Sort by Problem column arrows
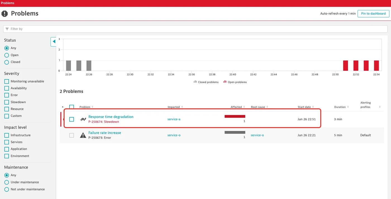This screenshot has height=199, width=391. [x=92, y=107]
